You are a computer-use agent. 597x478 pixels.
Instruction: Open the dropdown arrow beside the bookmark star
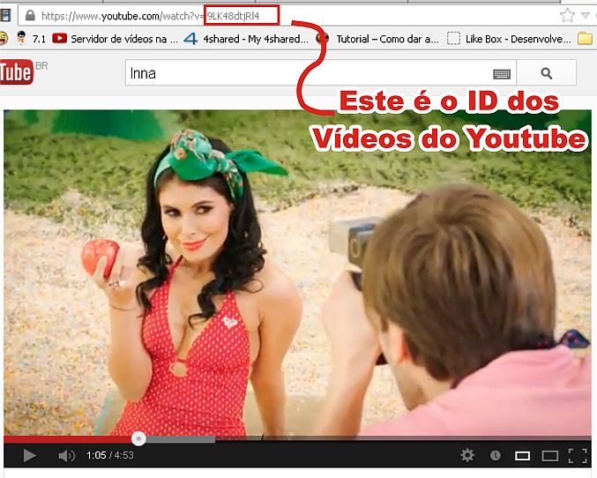click(586, 16)
